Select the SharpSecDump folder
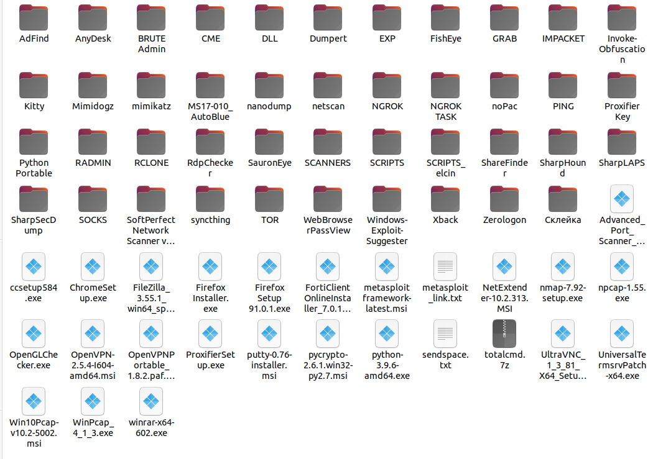Viewport: 653px width, 459px height. click(x=34, y=199)
